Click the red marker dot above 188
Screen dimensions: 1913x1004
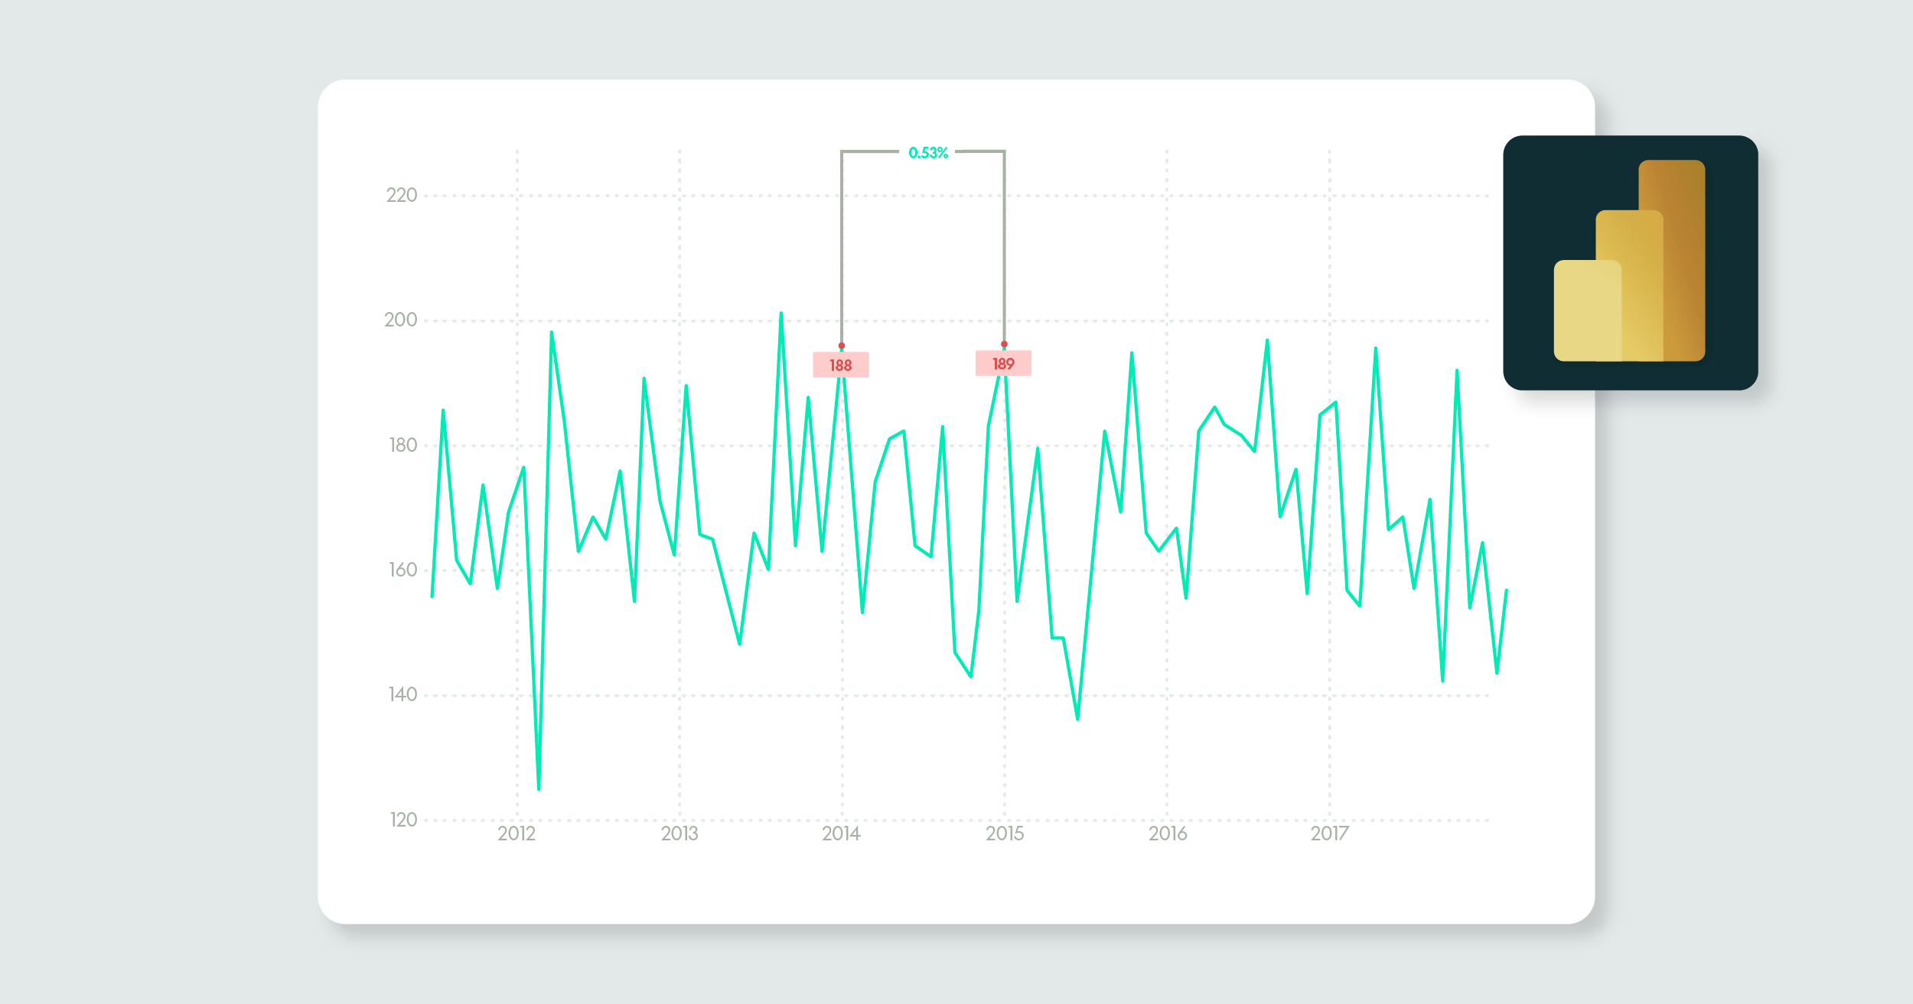842,346
